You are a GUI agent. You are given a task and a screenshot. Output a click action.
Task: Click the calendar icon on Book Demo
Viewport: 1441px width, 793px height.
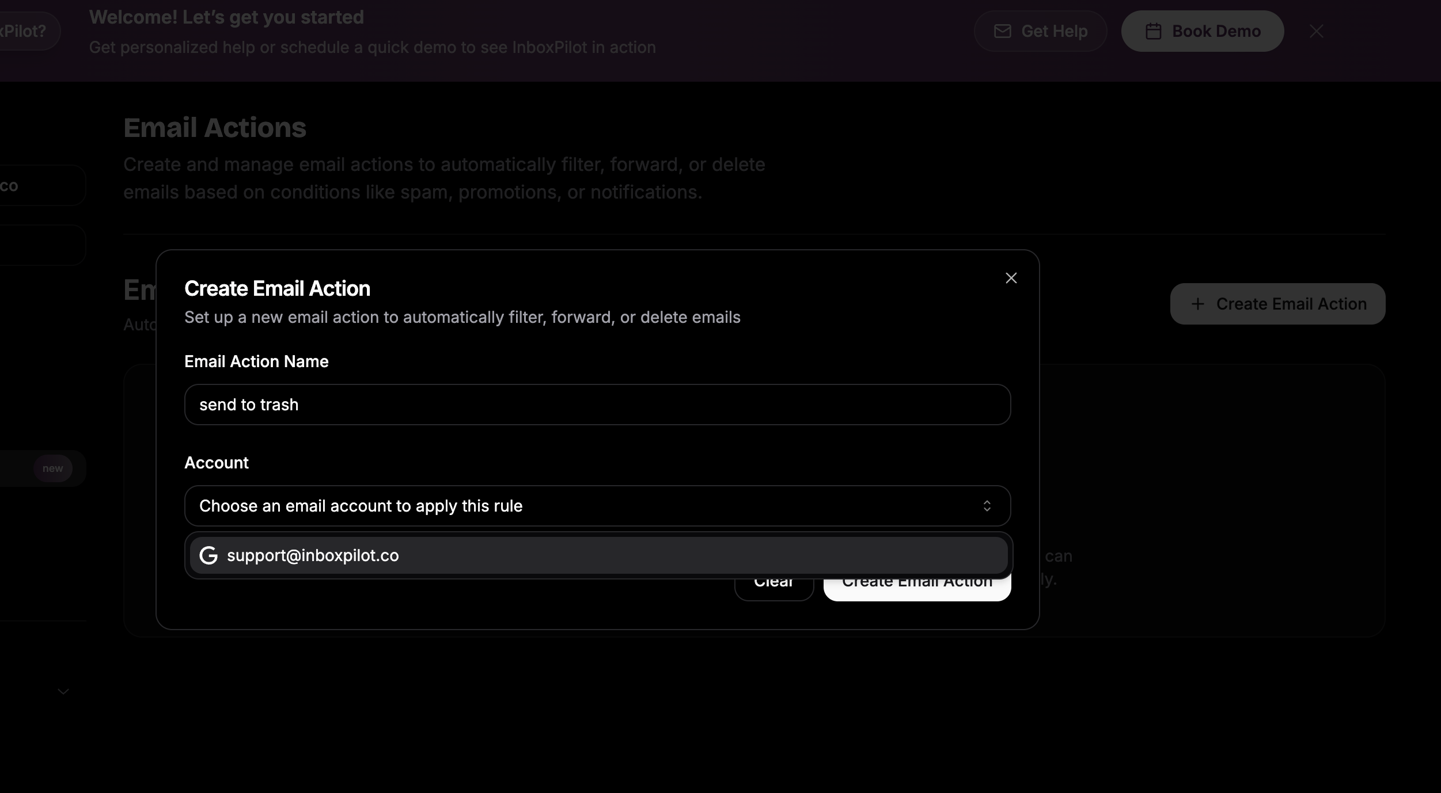coord(1153,31)
